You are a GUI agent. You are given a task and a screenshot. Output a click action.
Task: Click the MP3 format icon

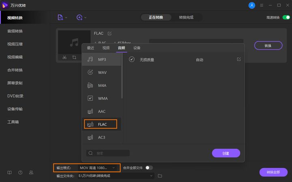(90, 59)
